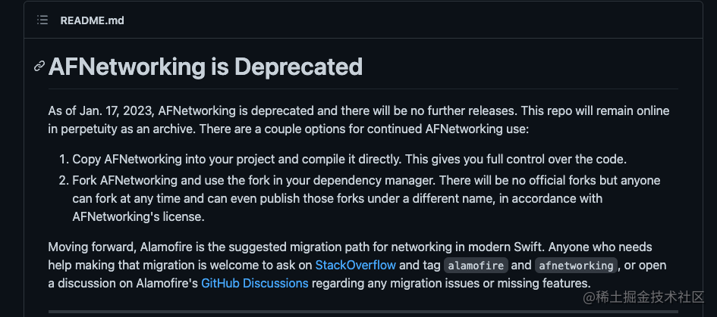
Task: Open the GitHub Discussions link
Action: (254, 283)
